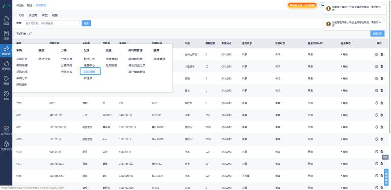Select 采购任务 in the 采购 menu
Screen dimensions: 391x190
pyautogui.click(x=22, y=59)
